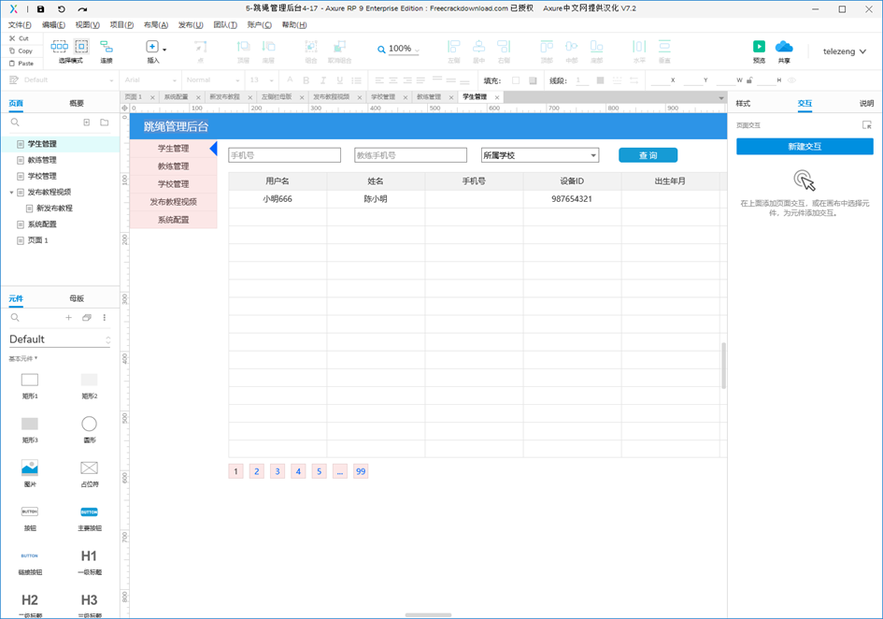Click the Cut tool

pos(19,38)
